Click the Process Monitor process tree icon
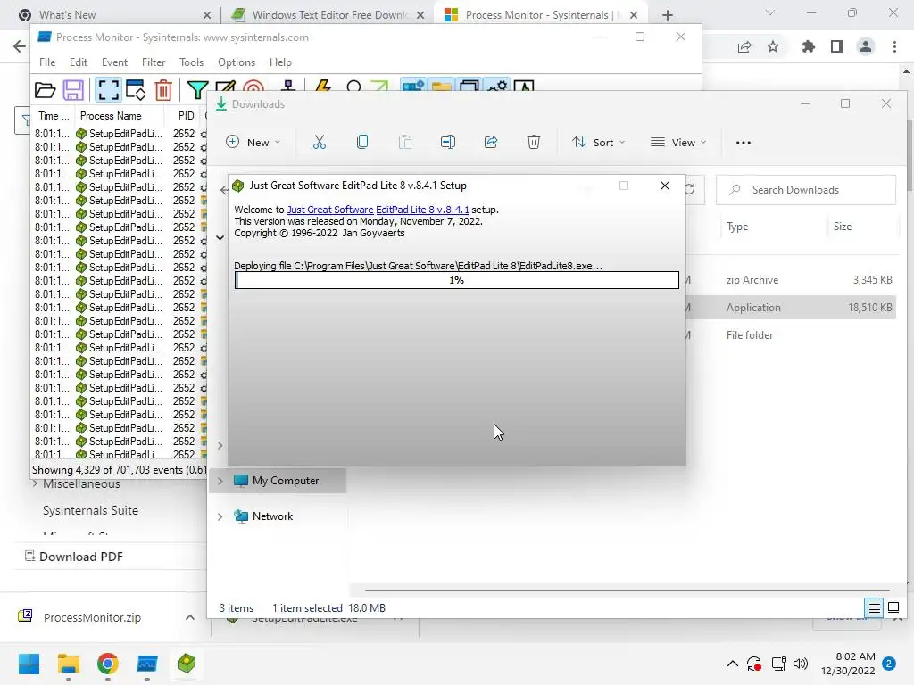Viewport: 914px width, 685px height. pyautogui.click(x=288, y=87)
